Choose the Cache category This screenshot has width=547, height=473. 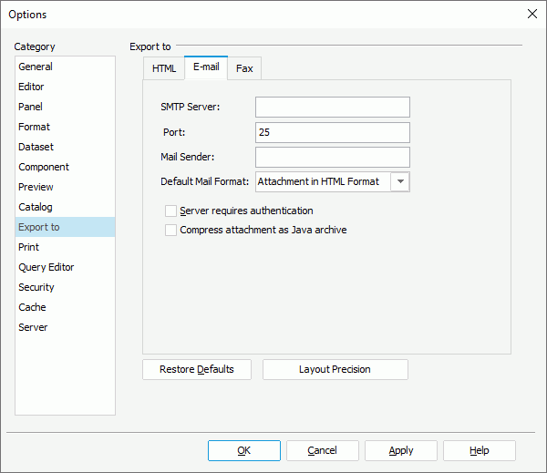point(65,307)
